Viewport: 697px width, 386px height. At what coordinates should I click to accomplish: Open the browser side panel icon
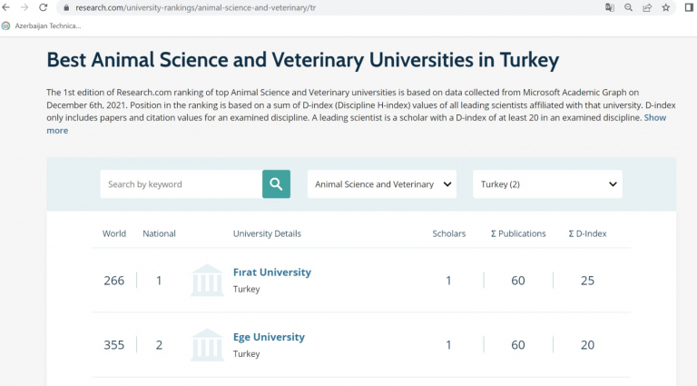(689, 7)
